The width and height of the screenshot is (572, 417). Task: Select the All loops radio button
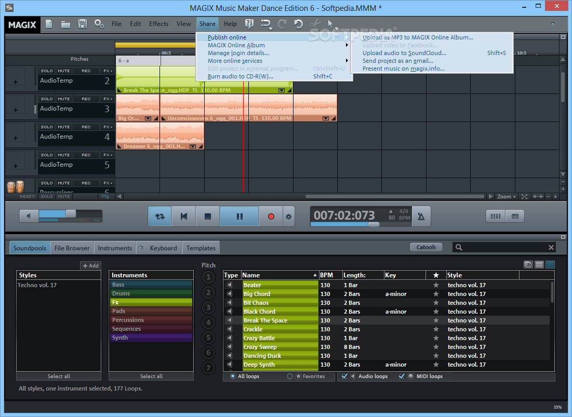(x=233, y=376)
